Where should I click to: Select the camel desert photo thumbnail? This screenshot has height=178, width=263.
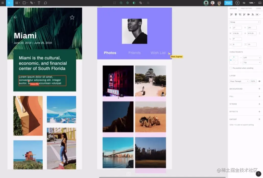point(151,117)
